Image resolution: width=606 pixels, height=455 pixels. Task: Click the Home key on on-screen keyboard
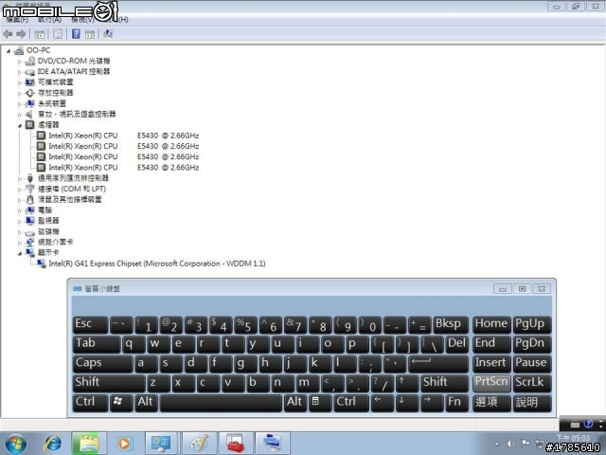click(491, 325)
